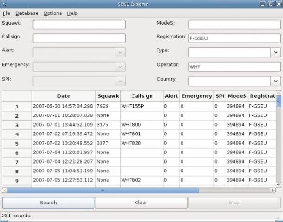
Task: Click date cell 2007-07-01 10:28:07.028
Action: point(64,115)
